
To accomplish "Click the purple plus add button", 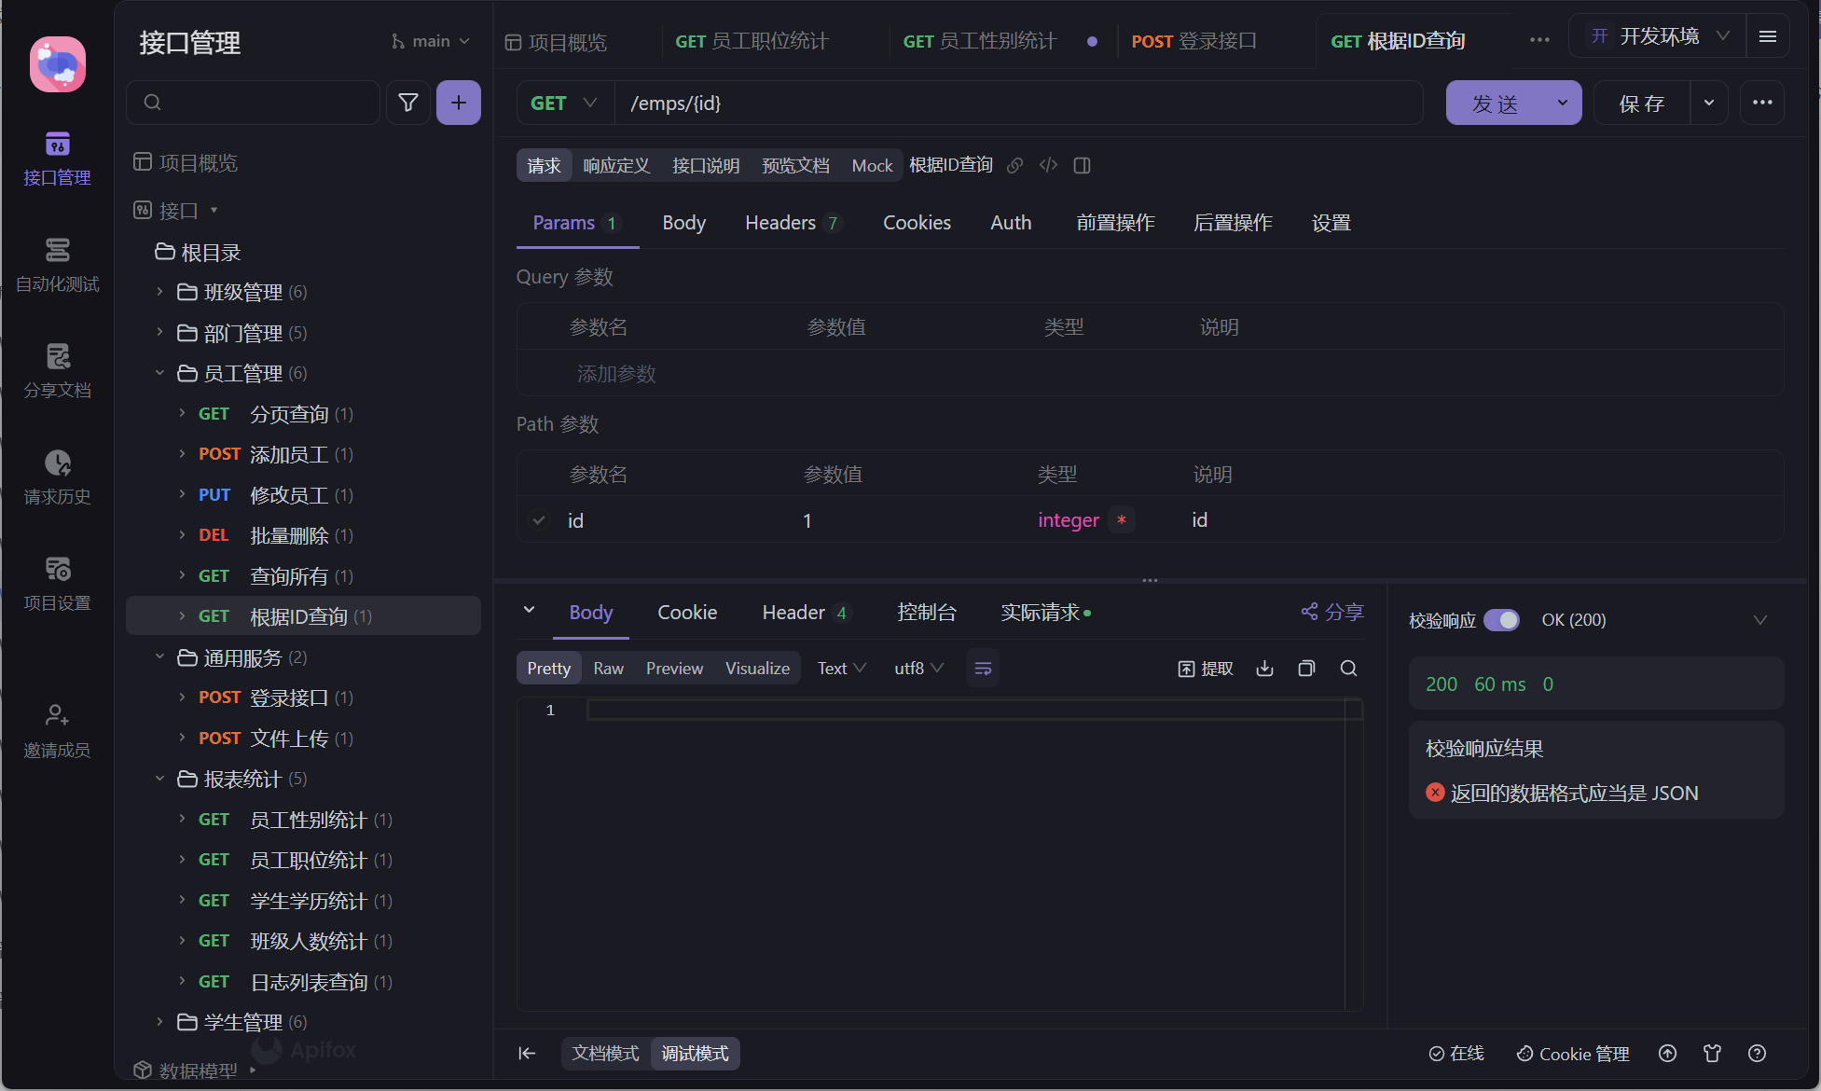I will (x=459, y=103).
